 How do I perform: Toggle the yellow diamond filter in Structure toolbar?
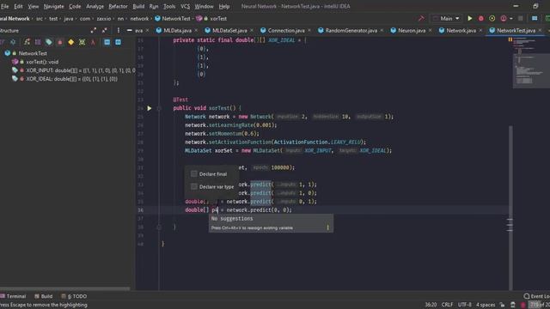[x=70, y=42]
